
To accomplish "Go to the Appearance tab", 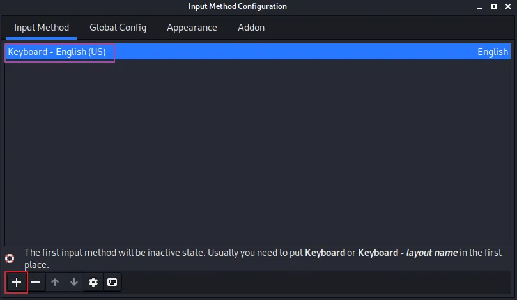I will 192,28.
